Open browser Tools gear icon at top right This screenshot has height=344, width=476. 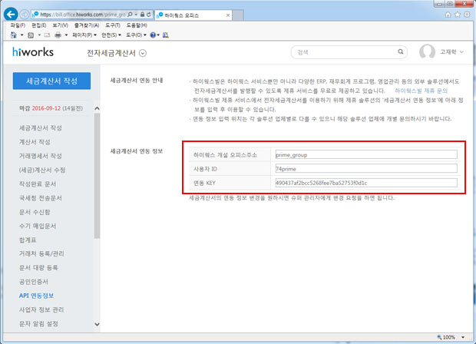coord(468,15)
